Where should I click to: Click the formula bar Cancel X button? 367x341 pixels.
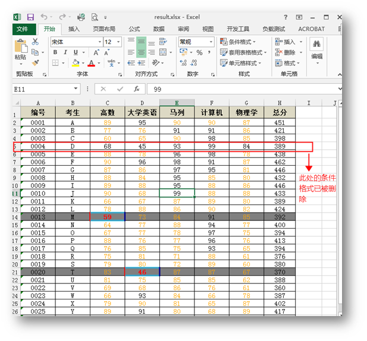point(103,89)
